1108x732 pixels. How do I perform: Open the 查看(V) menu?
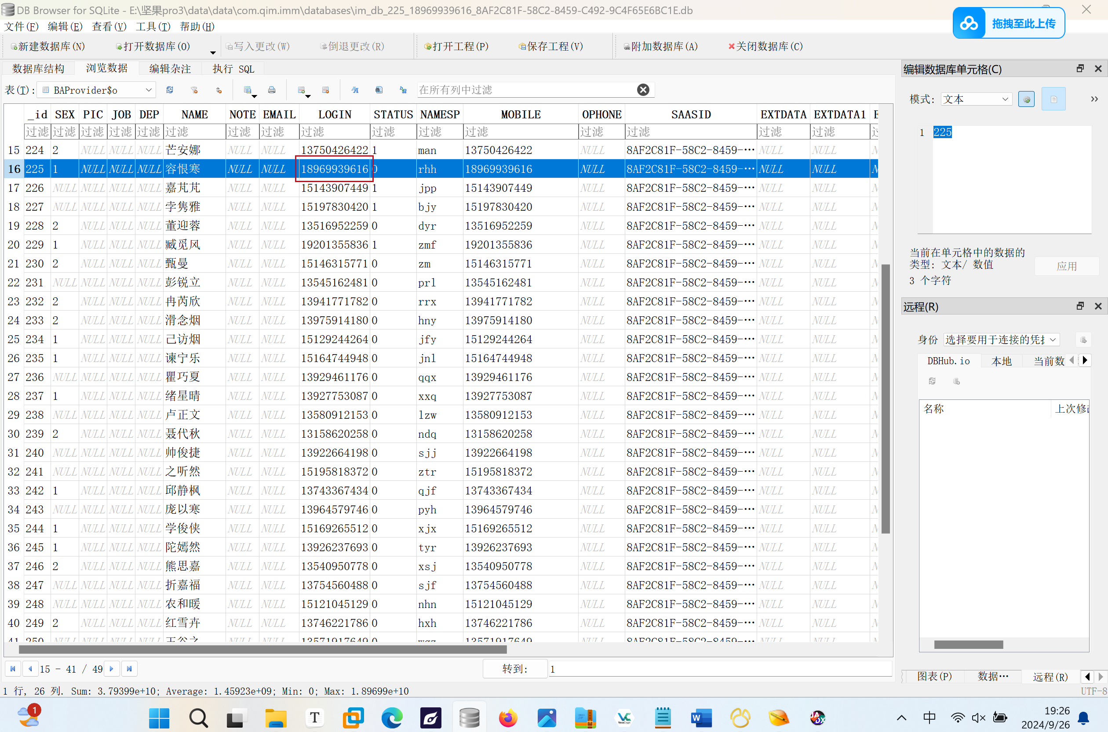(x=109, y=26)
